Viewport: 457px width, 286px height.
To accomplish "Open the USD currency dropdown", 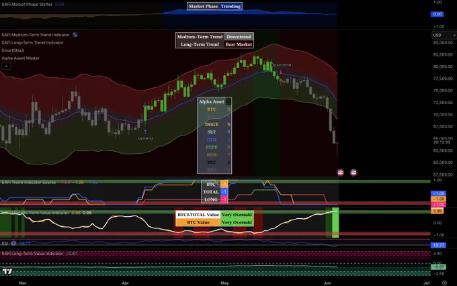I will pyautogui.click(x=444, y=35).
